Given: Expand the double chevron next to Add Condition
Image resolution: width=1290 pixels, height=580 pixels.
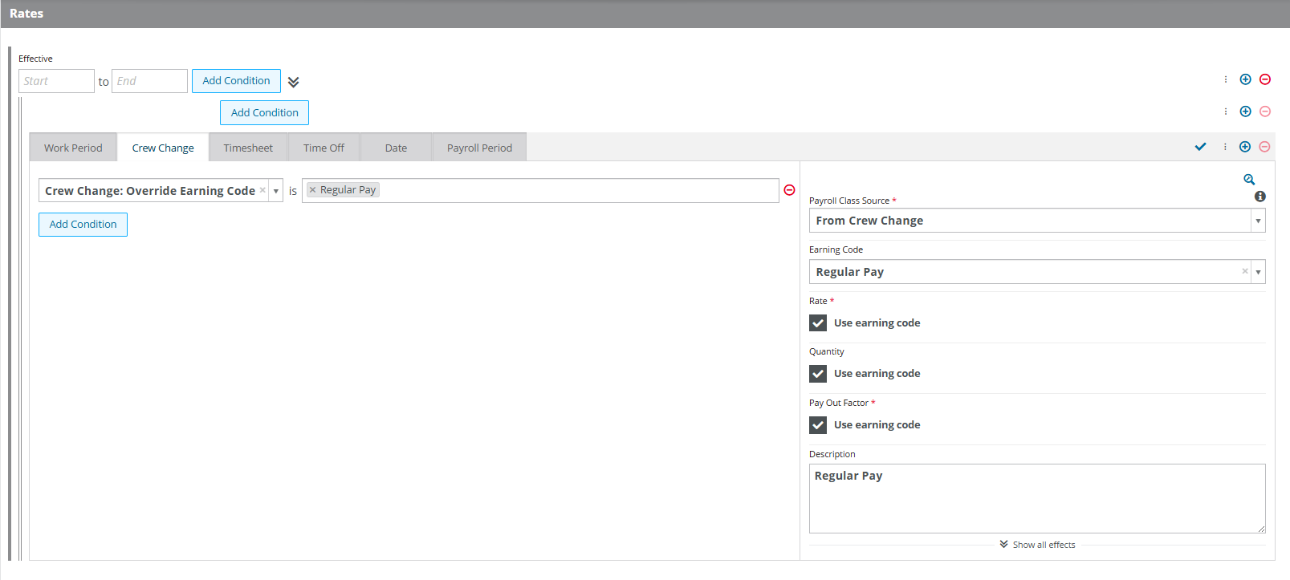Looking at the screenshot, I should point(294,82).
